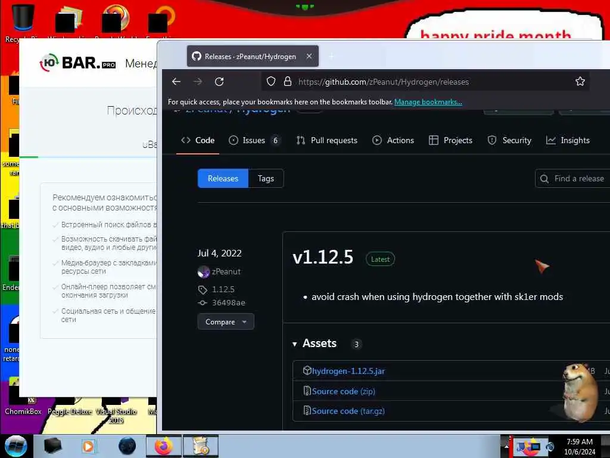Click zPeanut avatar image
The width and height of the screenshot is (610, 458).
(x=204, y=272)
